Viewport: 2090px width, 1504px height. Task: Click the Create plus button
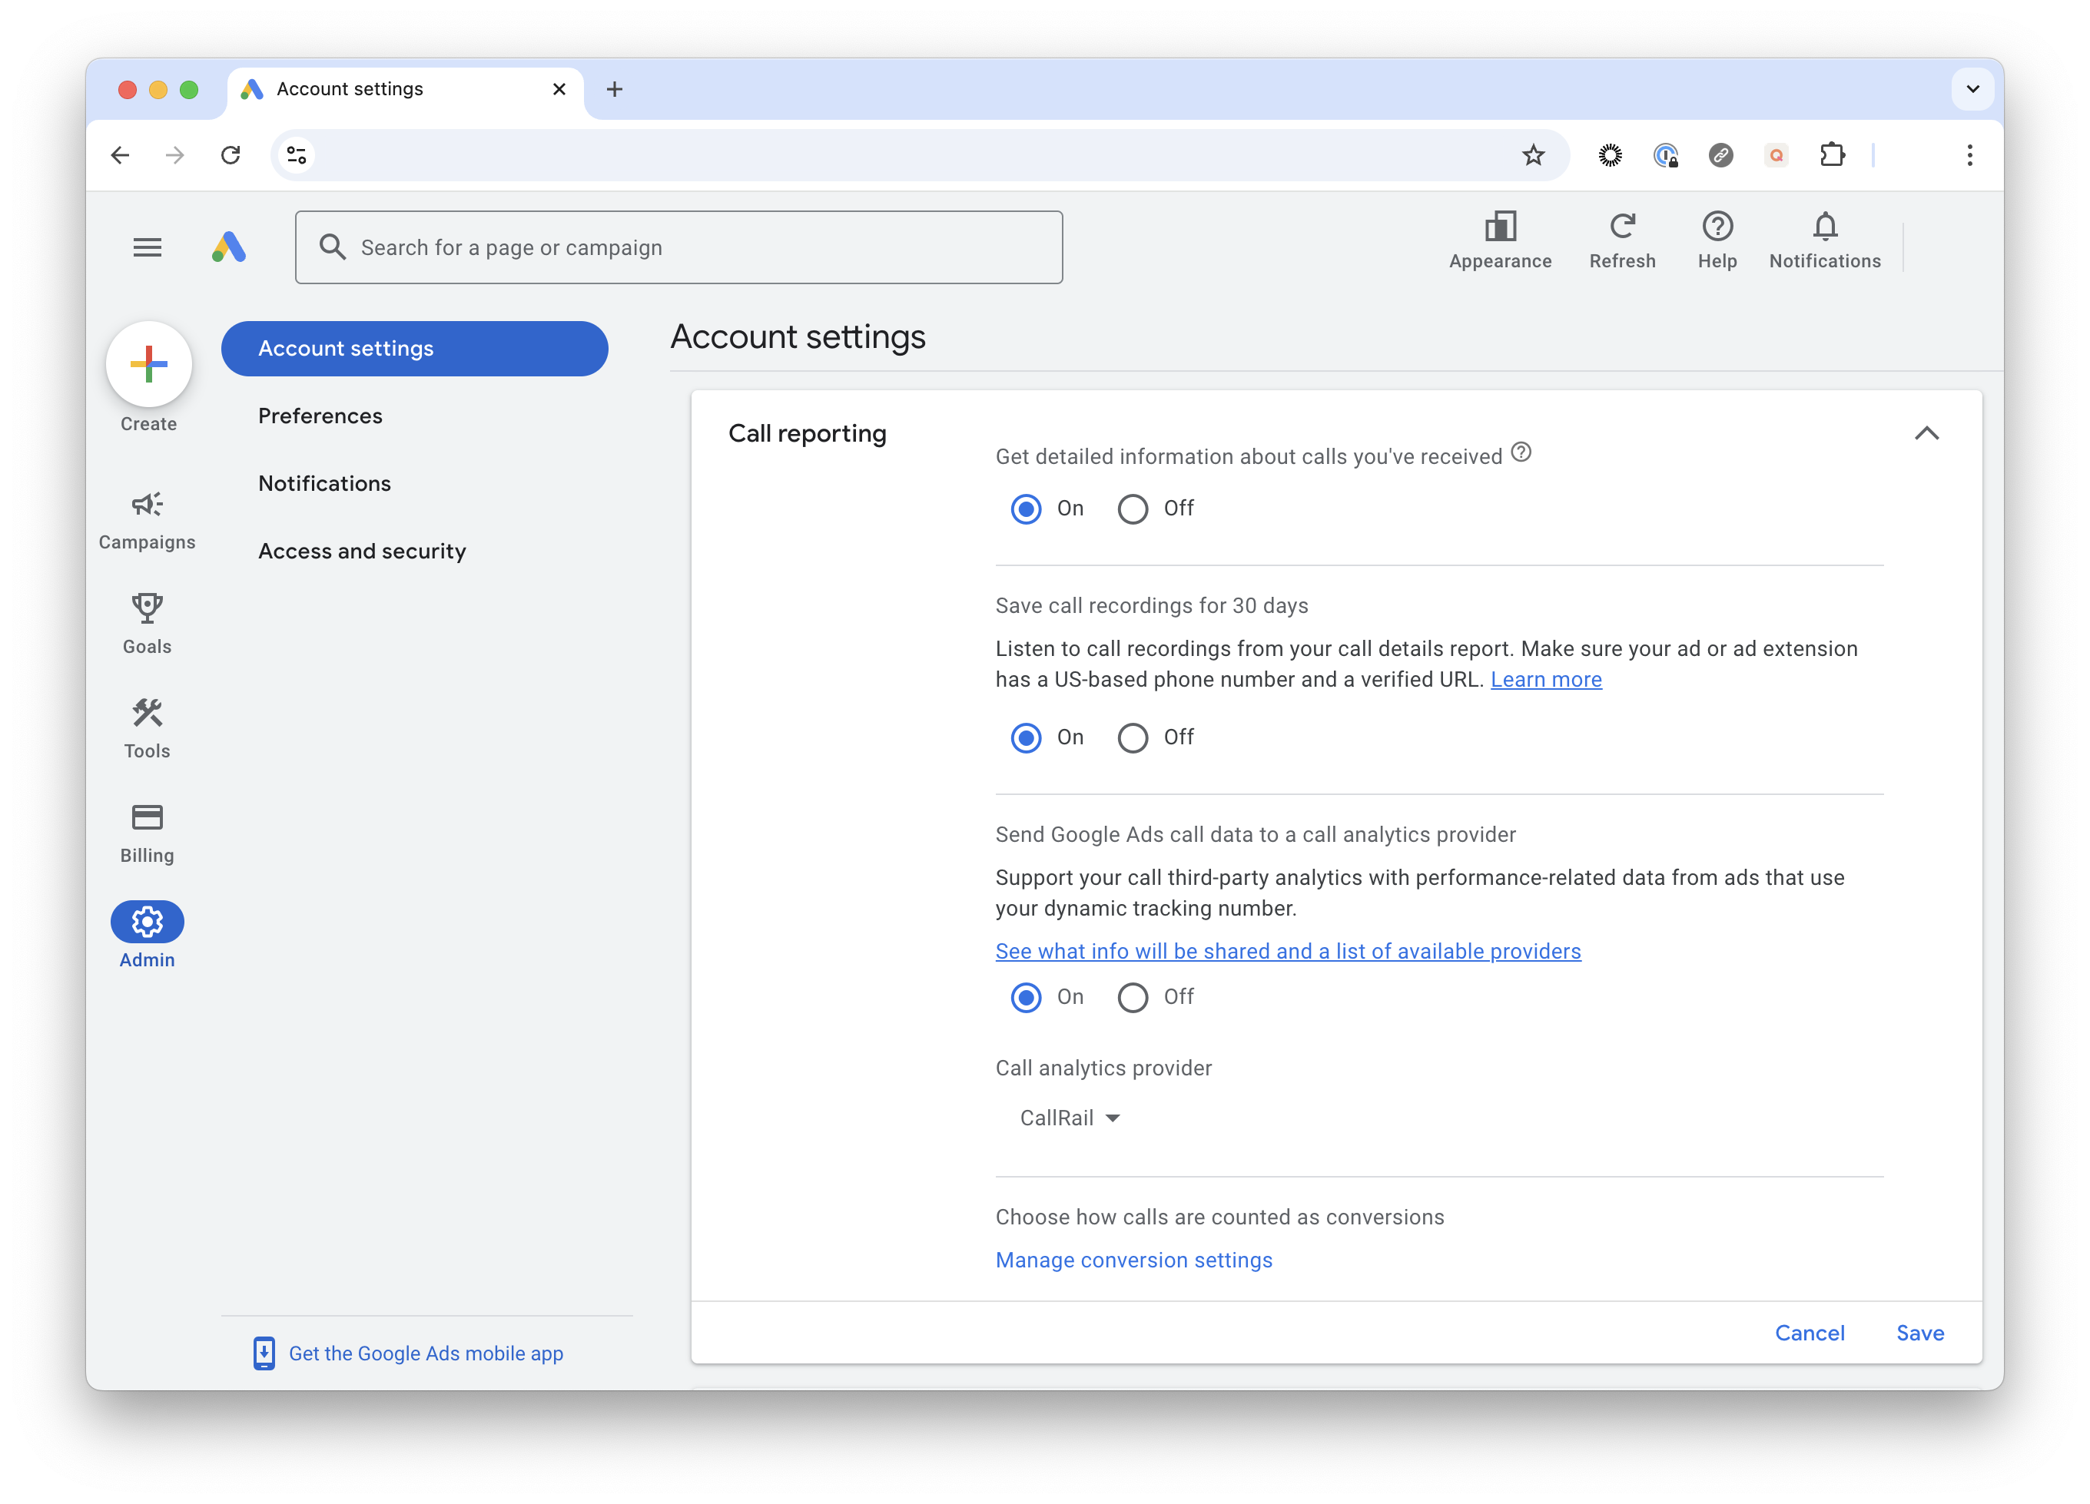pyautogui.click(x=148, y=365)
